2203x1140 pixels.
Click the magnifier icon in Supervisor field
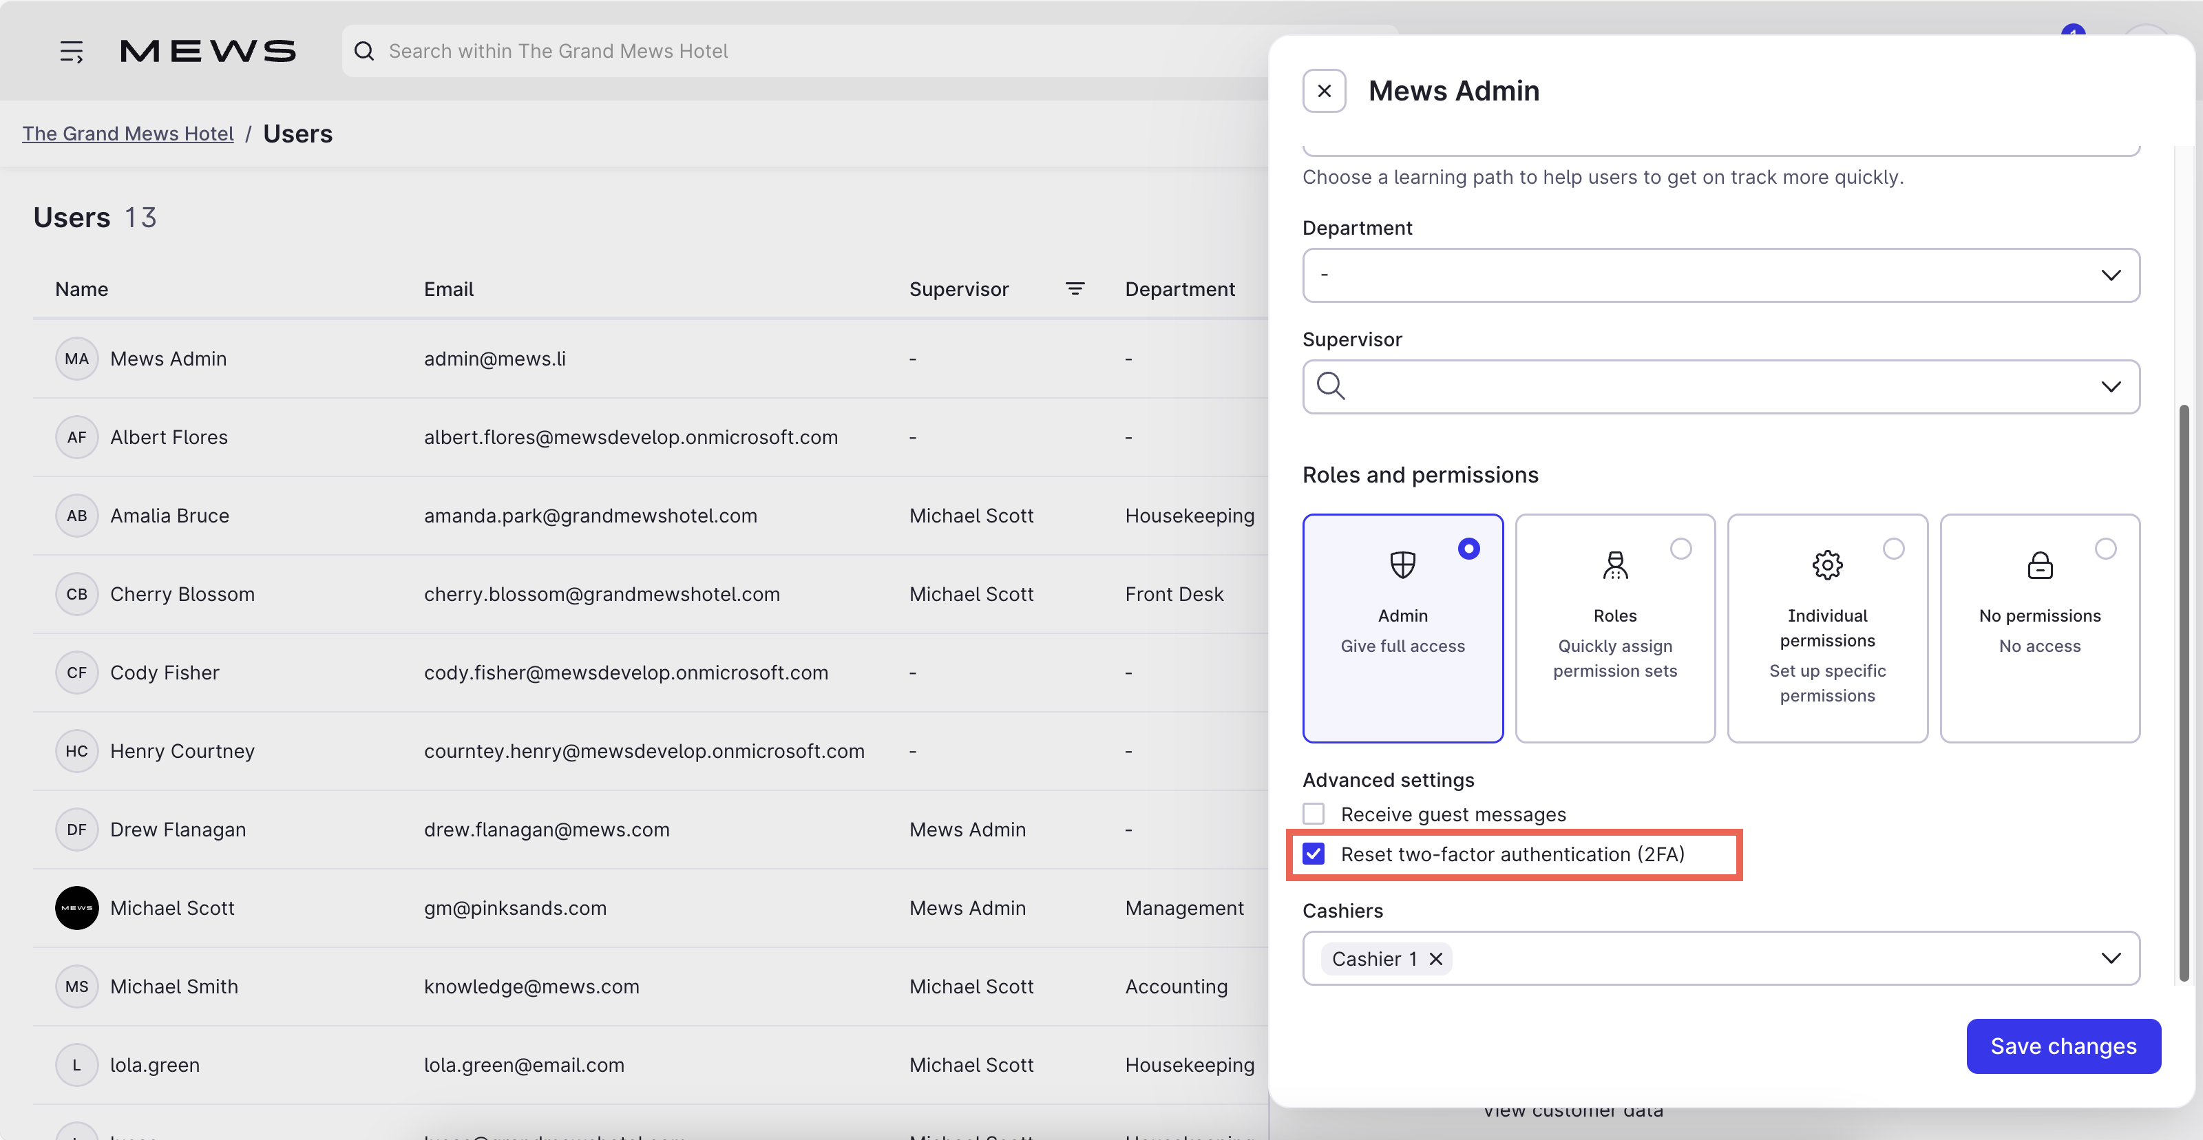click(x=1331, y=386)
